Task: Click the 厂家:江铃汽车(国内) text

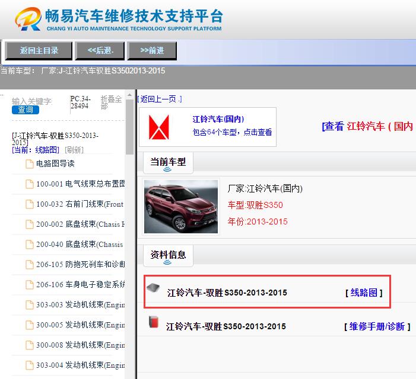Action: pos(265,189)
